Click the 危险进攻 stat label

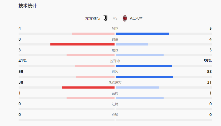[x=115, y=83]
